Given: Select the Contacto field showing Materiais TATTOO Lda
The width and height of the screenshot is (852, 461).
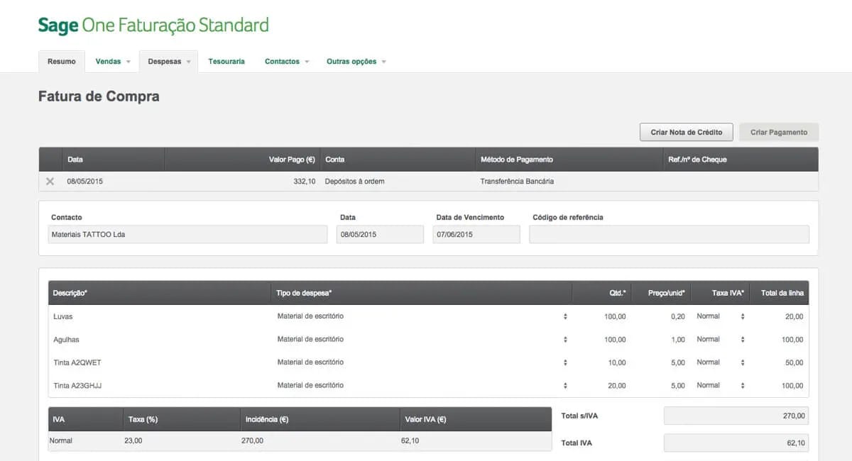Looking at the screenshot, I should [186, 234].
